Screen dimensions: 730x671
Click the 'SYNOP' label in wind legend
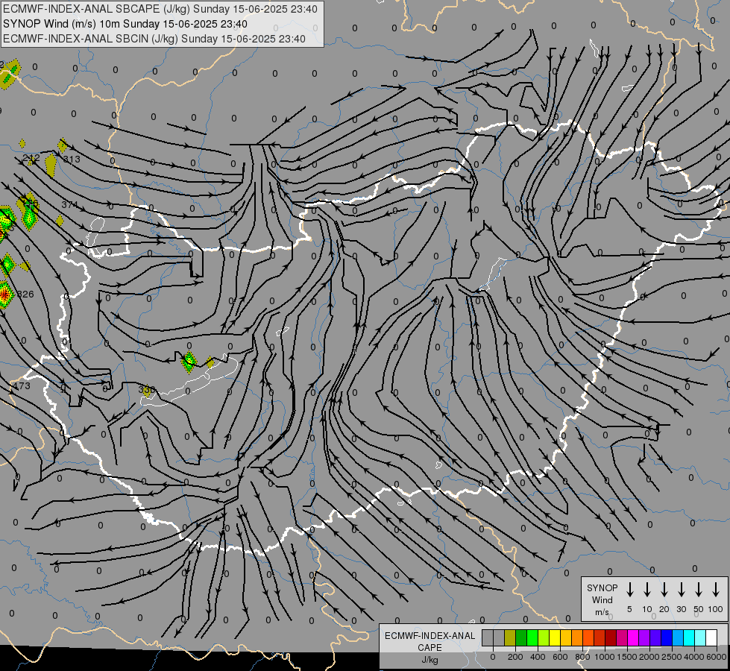tap(602, 587)
